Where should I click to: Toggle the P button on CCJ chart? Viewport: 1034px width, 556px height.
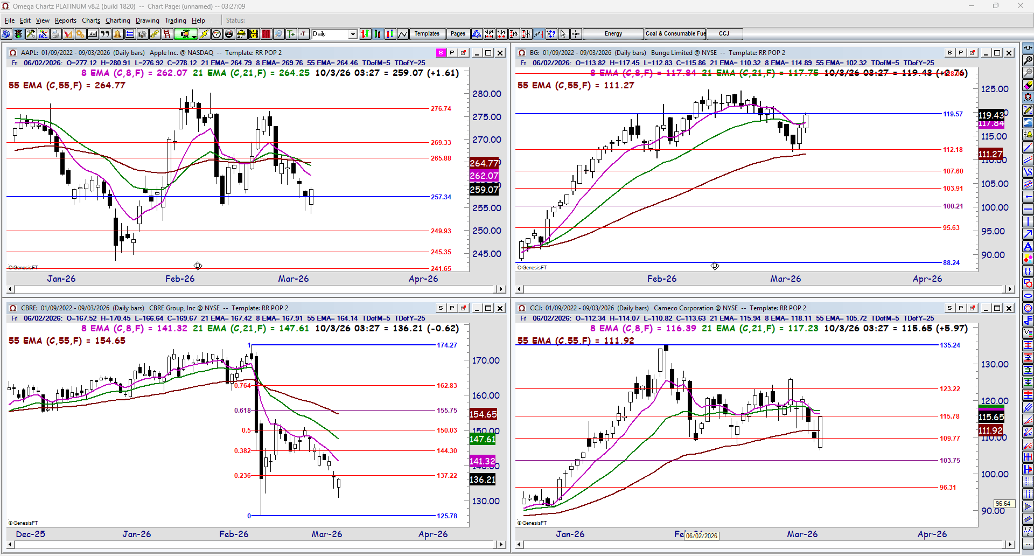[x=961, y=308]
